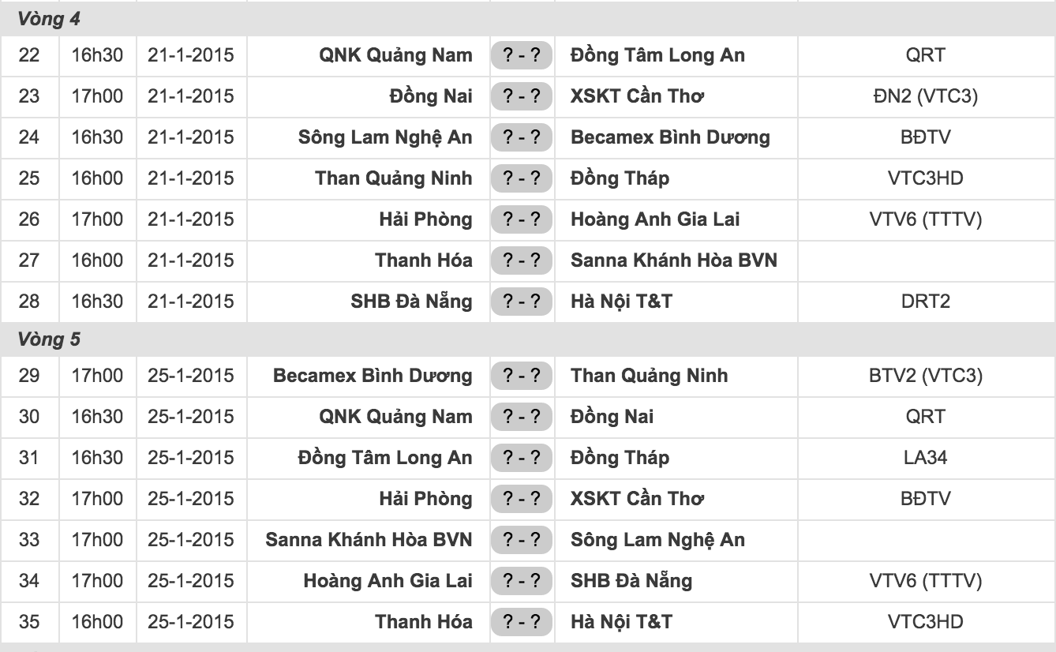Open Hoàng Anh Gia Lai away team in match 26
Image resolution: width=1056 pixels, height=652 pixels.
[655, 219]
